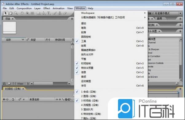
Task: Open the 标准操作模式 workspace dropdown
Action: (x=167, y=13)
